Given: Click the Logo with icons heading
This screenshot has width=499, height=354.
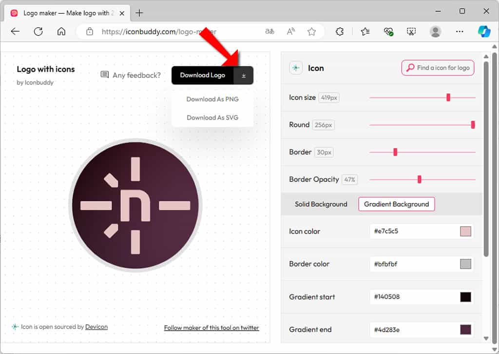Looking at the screenshot, I should pyautogui.click(x=45, y=69).
